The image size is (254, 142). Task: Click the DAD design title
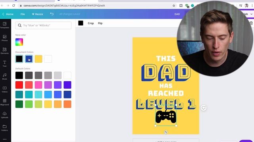click(177, 14)
